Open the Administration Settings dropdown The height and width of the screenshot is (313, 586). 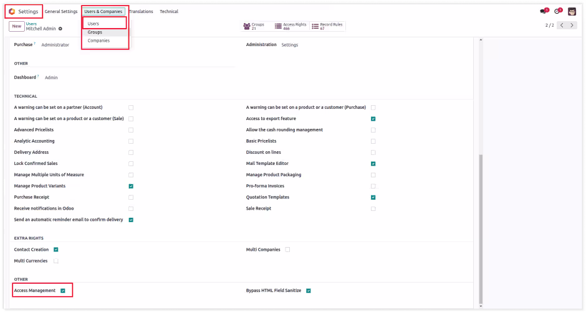coord(290,45)
